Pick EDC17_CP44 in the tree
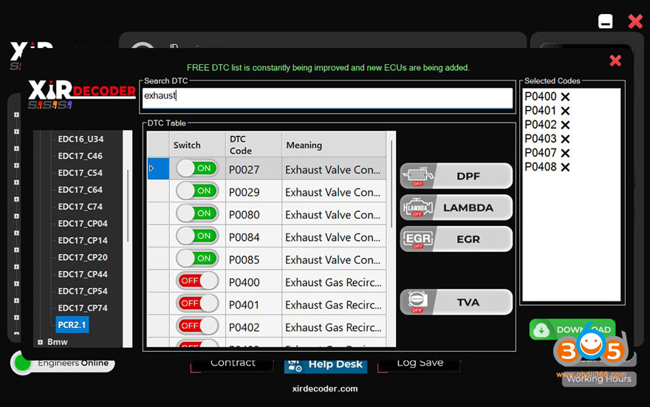The image size is (650, 407). (x=83, y=274)
